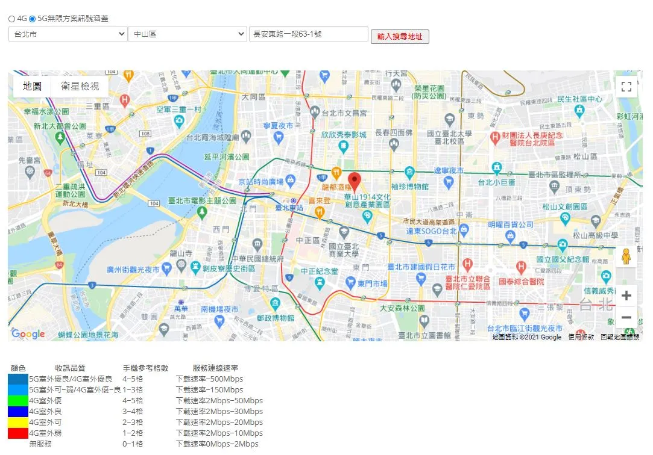The image size is (653, 455).
Task: Click the 臺北市電影主題公園 park marker
Action: point(202,212)
